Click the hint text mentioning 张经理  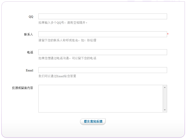[67, 40]
